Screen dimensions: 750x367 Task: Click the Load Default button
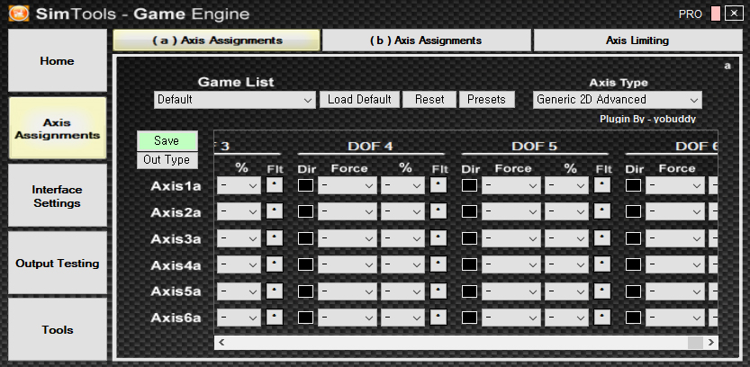click(359, 99)
